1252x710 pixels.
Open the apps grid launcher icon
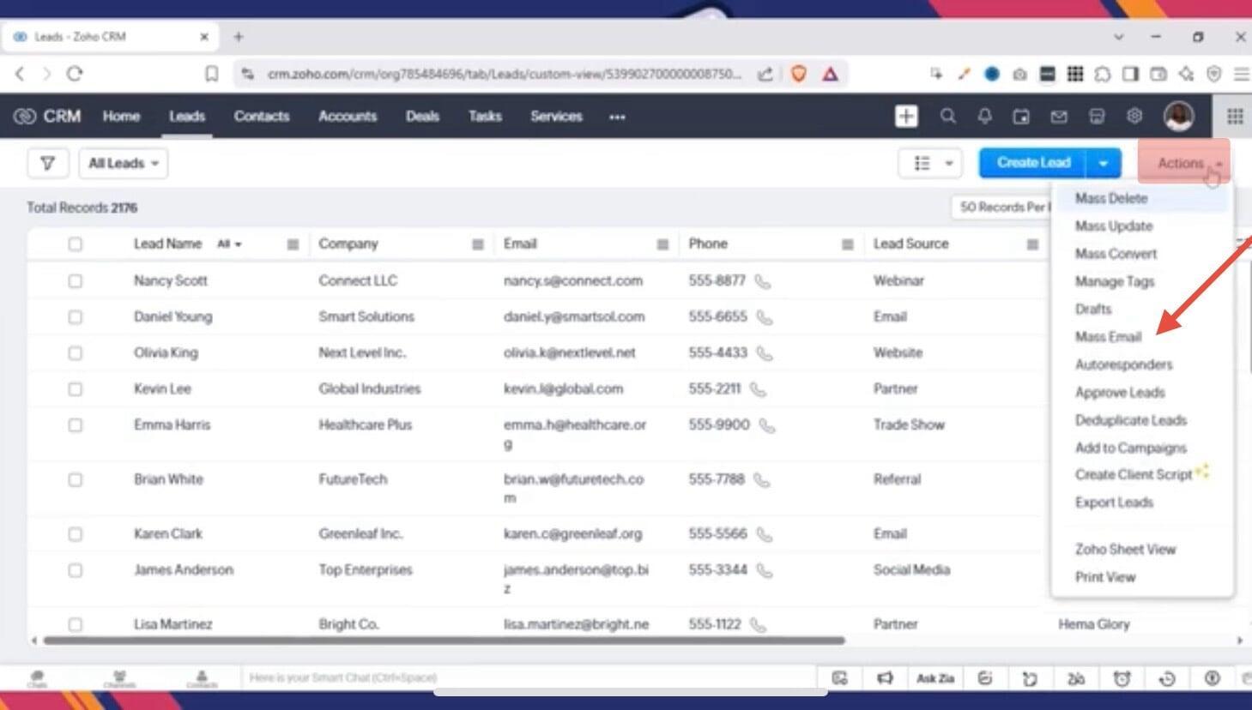click(x=1234, y=117)
